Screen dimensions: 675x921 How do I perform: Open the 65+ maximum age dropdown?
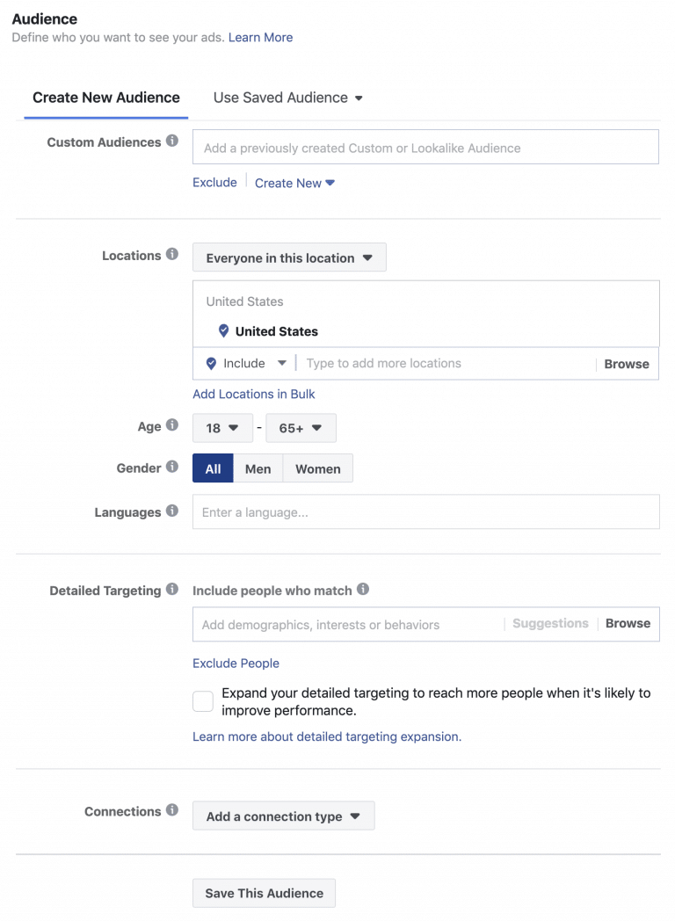point(301,428)
